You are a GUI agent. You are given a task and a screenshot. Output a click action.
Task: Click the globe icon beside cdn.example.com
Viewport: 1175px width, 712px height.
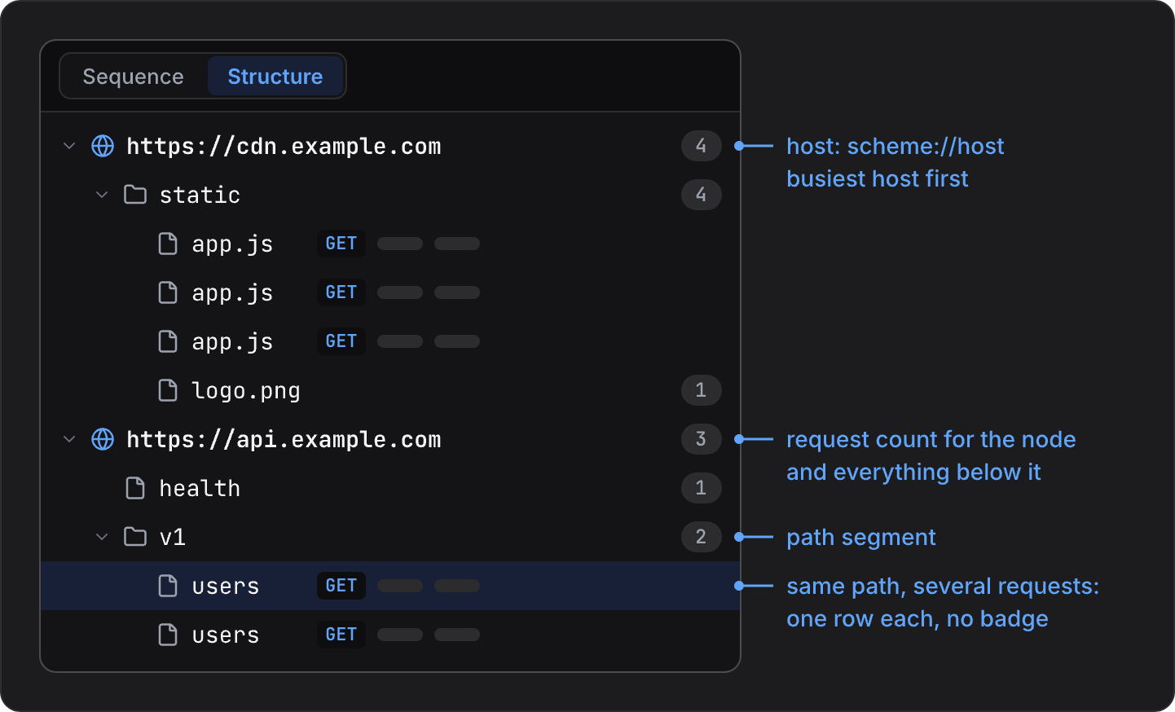coord(103,146)
